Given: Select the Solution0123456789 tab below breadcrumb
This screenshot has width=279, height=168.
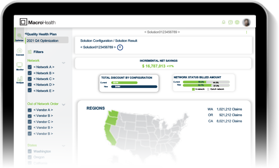Looking at the screenshot, I should click(98, 47).
